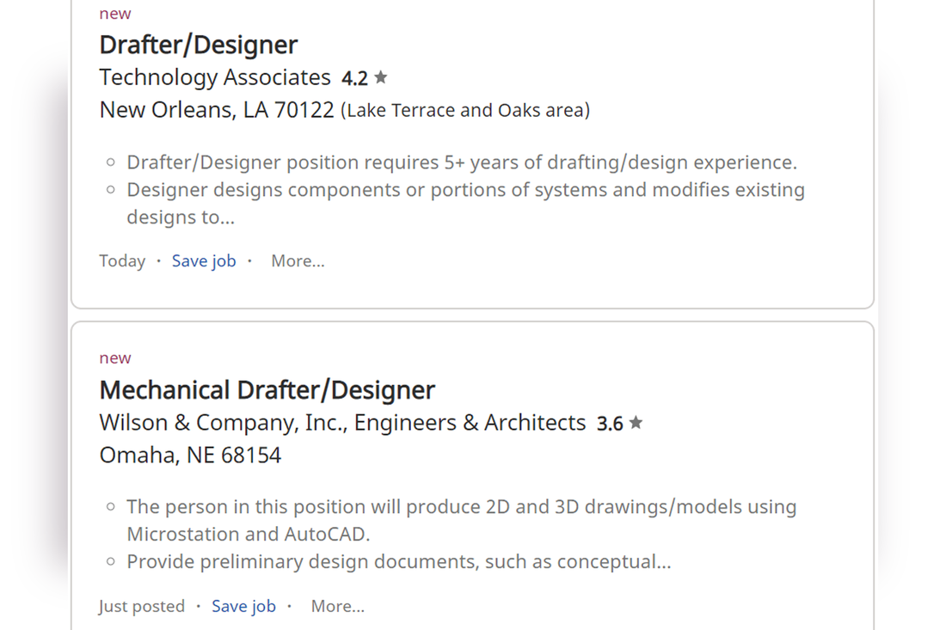The width and height of the screenshot is (946, 630).
Task: Click Wilson & Company, Inc. company name
Action: click(x=342, y=423)
